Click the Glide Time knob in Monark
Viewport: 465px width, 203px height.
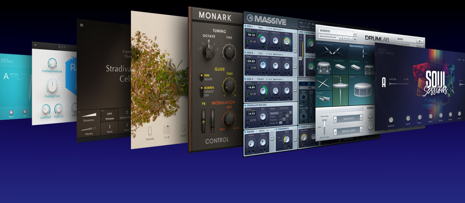229,85
